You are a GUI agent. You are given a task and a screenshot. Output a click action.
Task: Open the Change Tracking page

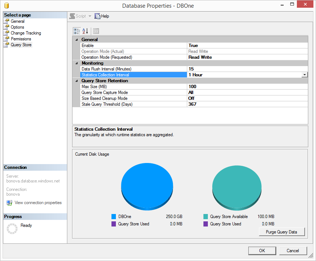26,33
